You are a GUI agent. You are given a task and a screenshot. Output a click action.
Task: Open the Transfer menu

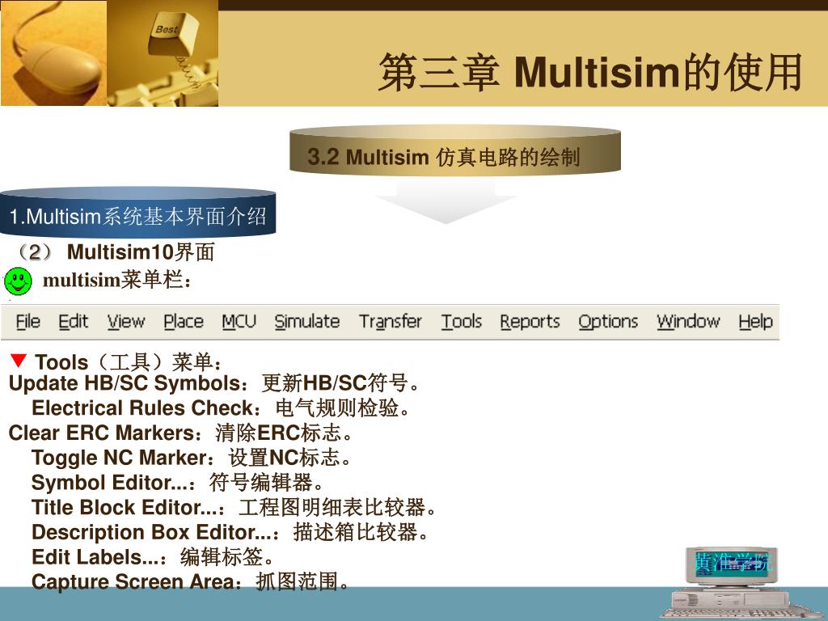tap(391, 321)
